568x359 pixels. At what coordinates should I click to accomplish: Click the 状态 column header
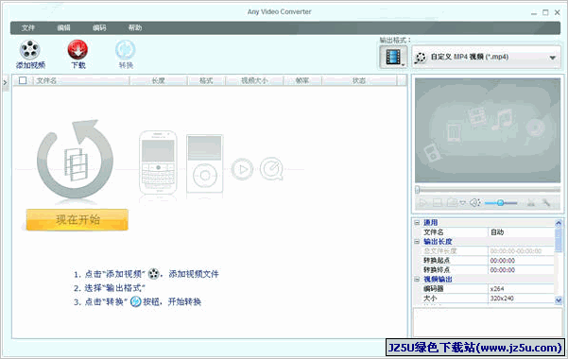pyautogui.click(x=359, y=80)
